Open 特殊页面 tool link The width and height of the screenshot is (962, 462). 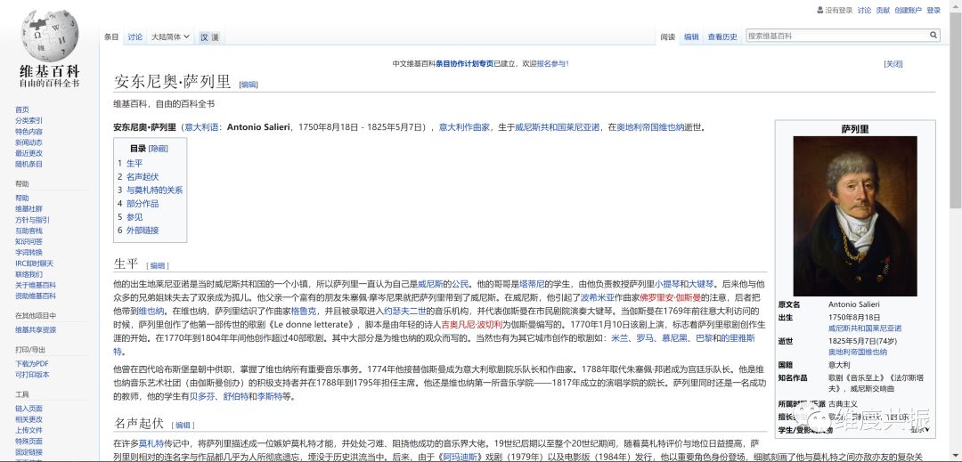tap(29, 442)
